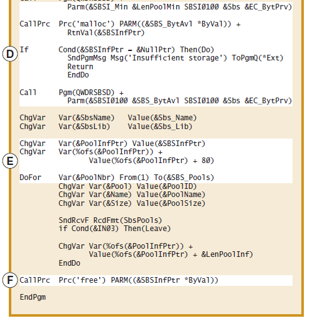Viewport: 312px width, 323px height.
Task: Click the DoFor Var(&PoolNbr) line
Action: click(x=117, y=178)
